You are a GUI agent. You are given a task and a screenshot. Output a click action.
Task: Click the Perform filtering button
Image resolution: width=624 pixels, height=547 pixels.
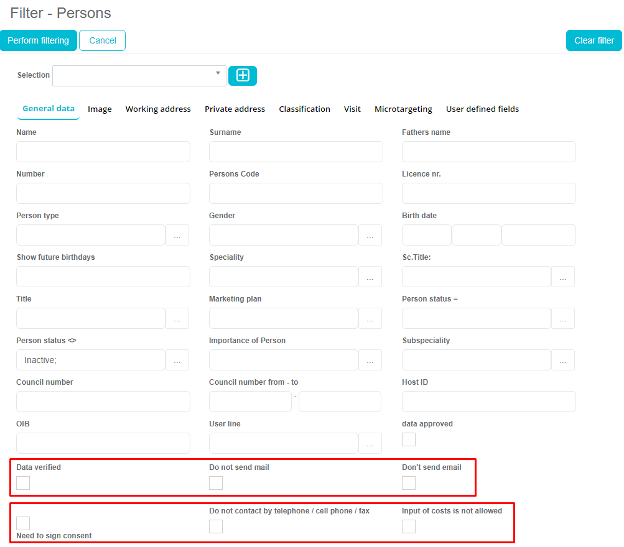pos(39,40)
